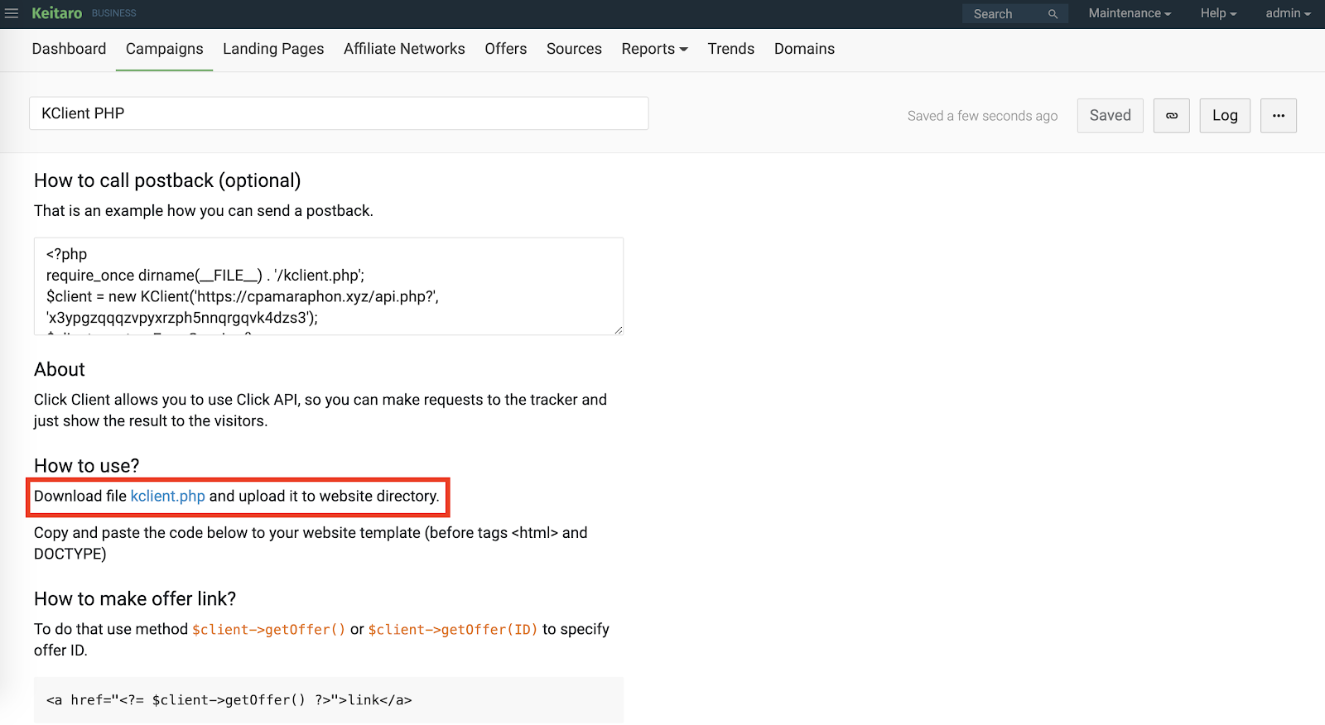Viewport: 1325px width, 725px height.
Task: Click the 'Saved a few seconds ago' status
Action: pyautogui.click(x=982, y=116)
